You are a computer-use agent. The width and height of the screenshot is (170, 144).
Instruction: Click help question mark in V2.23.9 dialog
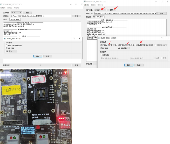point(162,38)
